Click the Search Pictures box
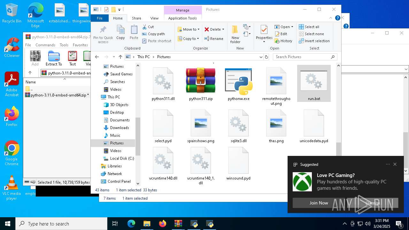The image size is (409, 230). coord(305,57)
